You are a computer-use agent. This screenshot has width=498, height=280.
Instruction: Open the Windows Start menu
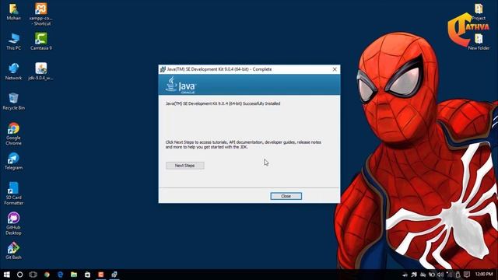click(x=7, y=275)
